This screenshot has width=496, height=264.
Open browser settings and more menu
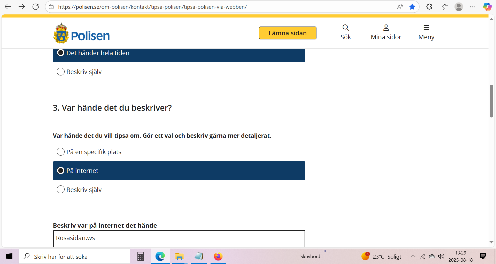tap(473, 7)
